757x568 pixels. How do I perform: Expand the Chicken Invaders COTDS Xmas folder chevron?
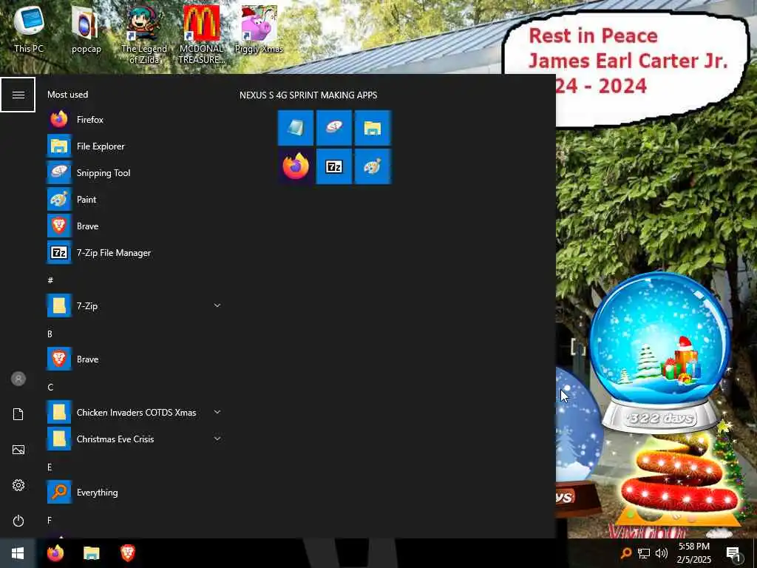click(x=217, y=411)
